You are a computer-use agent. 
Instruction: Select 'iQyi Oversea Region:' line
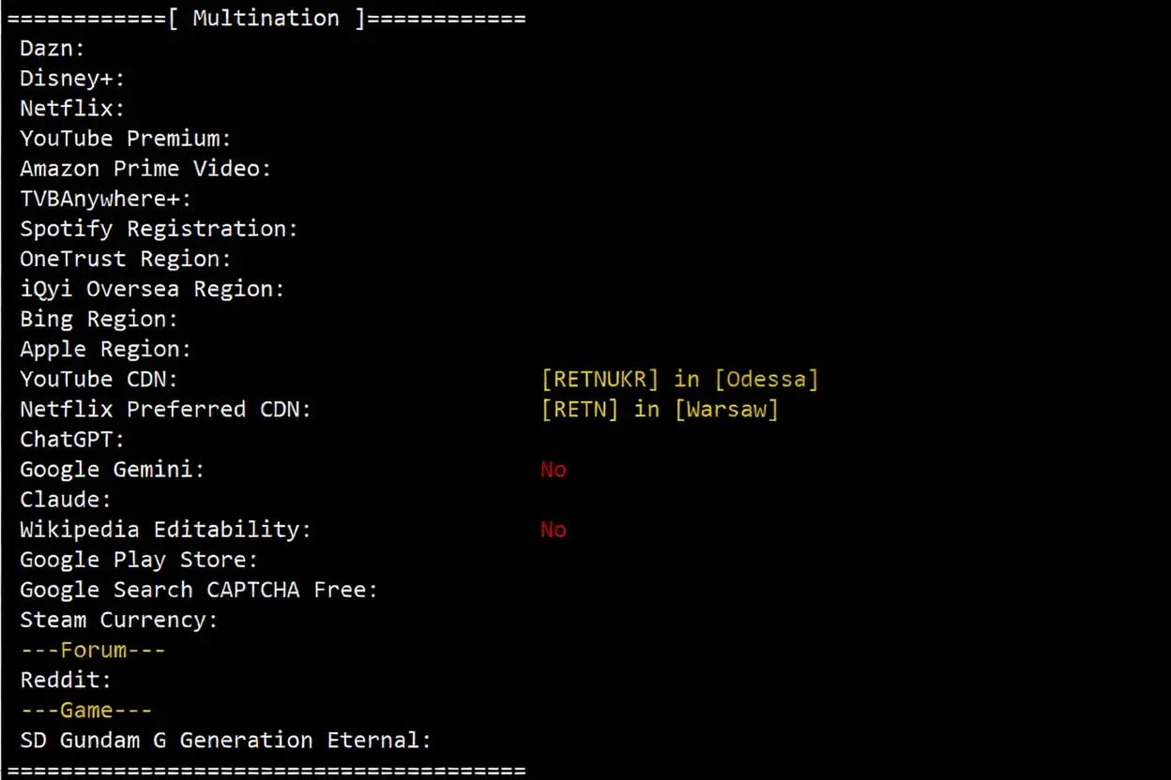(152, 289)
